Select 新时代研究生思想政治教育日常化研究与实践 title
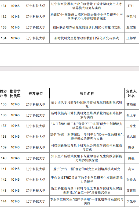139x207 pixels. pyautogui.click(x=87, y=38)
